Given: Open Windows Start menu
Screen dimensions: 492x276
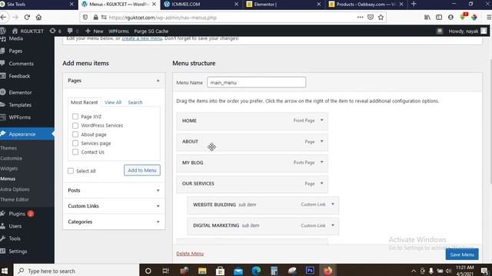Looking at the screenshot, I should point(5,271).
